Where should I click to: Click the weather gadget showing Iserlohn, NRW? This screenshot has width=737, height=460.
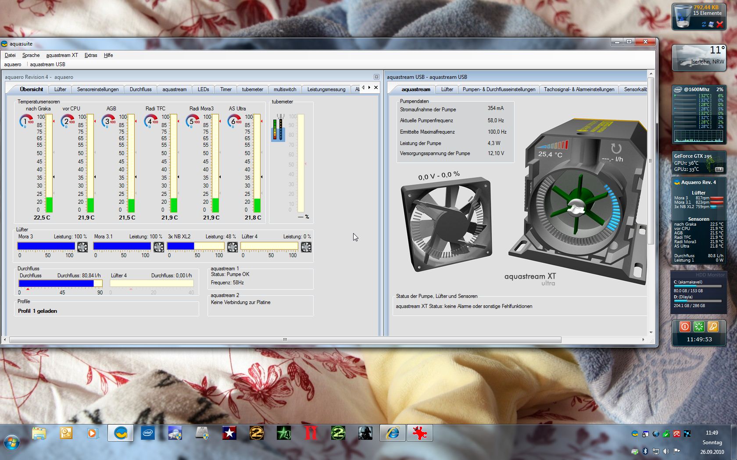pyautogui.click(x=699, y=57)
